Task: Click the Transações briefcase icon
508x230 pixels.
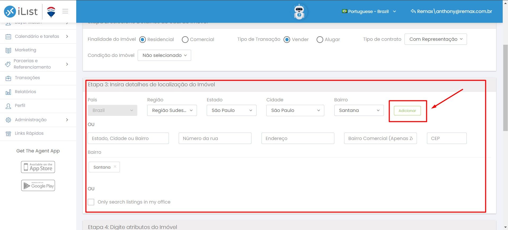Action: coord(8,78)
